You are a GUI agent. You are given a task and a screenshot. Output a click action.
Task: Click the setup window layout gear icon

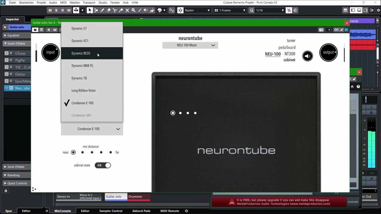(371, 10)
